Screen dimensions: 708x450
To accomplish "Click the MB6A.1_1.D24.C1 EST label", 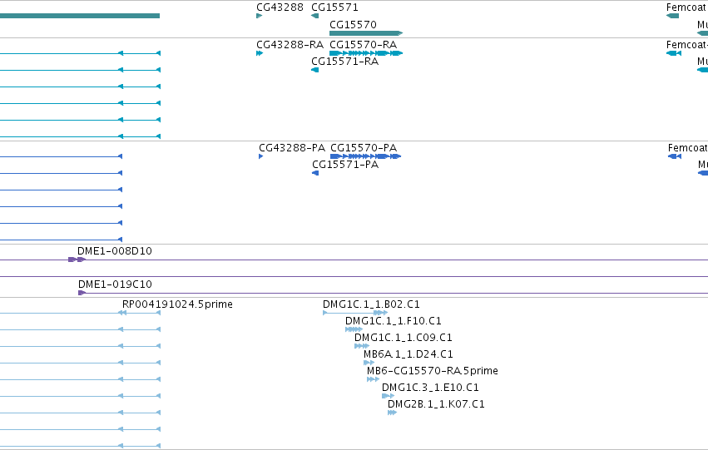I will click(x=408, y=354).
